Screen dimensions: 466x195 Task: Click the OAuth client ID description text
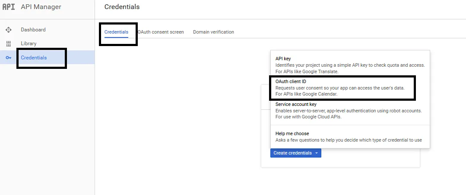coord(340,91)
